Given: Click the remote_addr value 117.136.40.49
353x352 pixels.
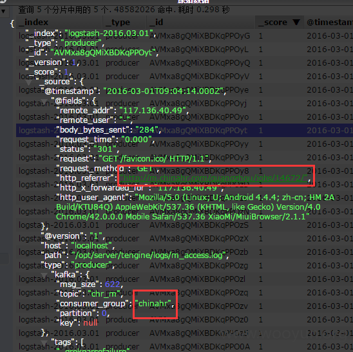Looking at the screenshot, I should point(153,111).
